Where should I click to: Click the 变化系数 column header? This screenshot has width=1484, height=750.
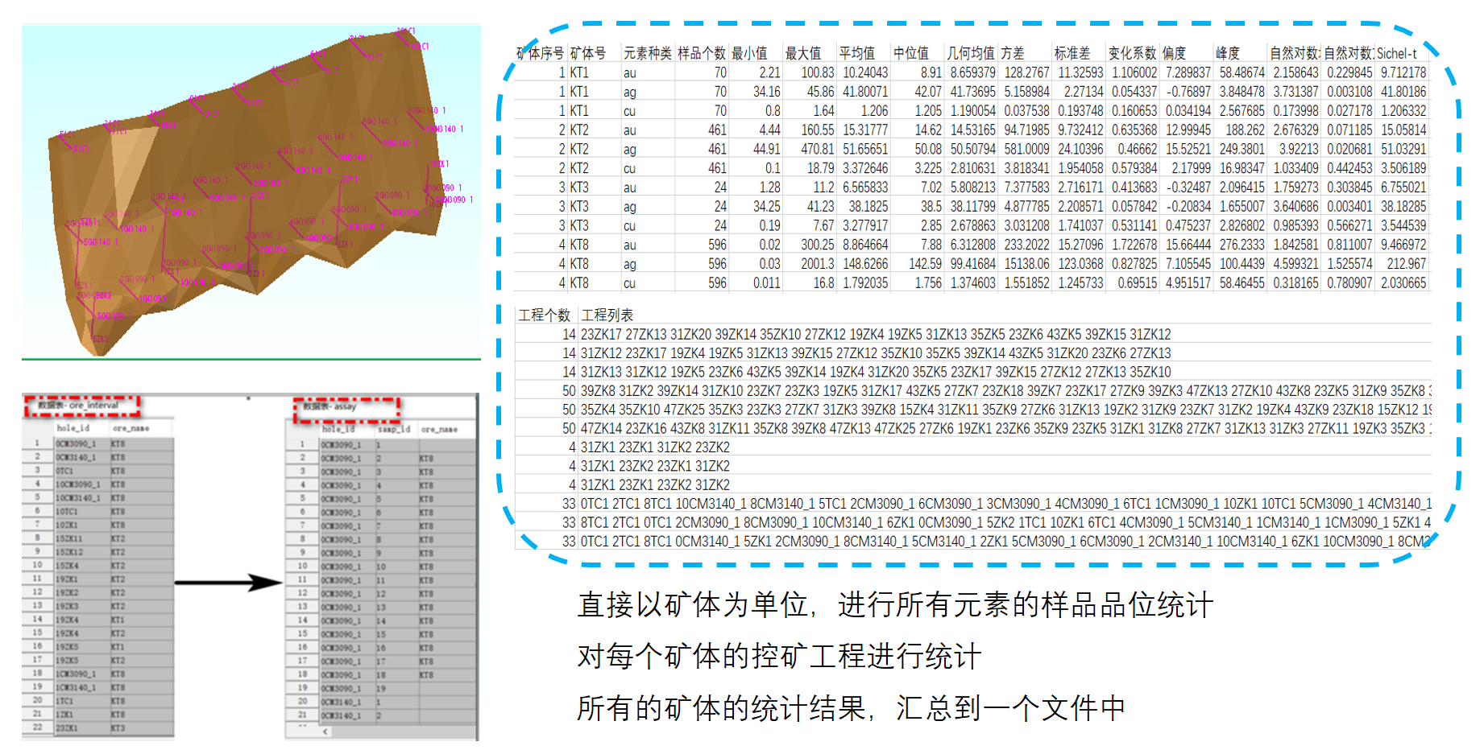click(x=1131, y=53)
